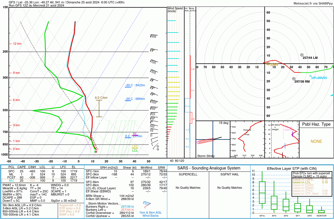Click the Effective Layer STP (with CIN) title
Screen dimensions: 334x219
tap(292, 169)
